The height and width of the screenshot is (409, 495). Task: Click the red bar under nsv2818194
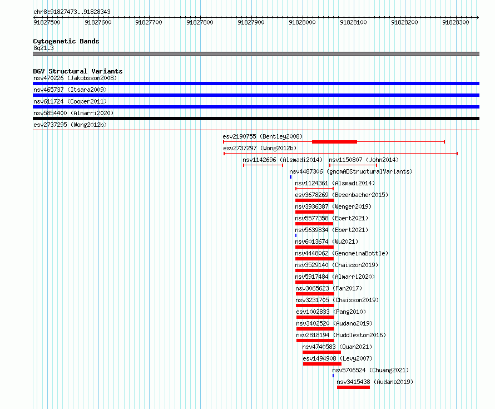pos(315,341)
